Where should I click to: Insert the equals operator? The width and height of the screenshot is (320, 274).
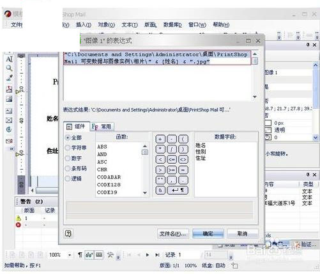tap(183, 170)
